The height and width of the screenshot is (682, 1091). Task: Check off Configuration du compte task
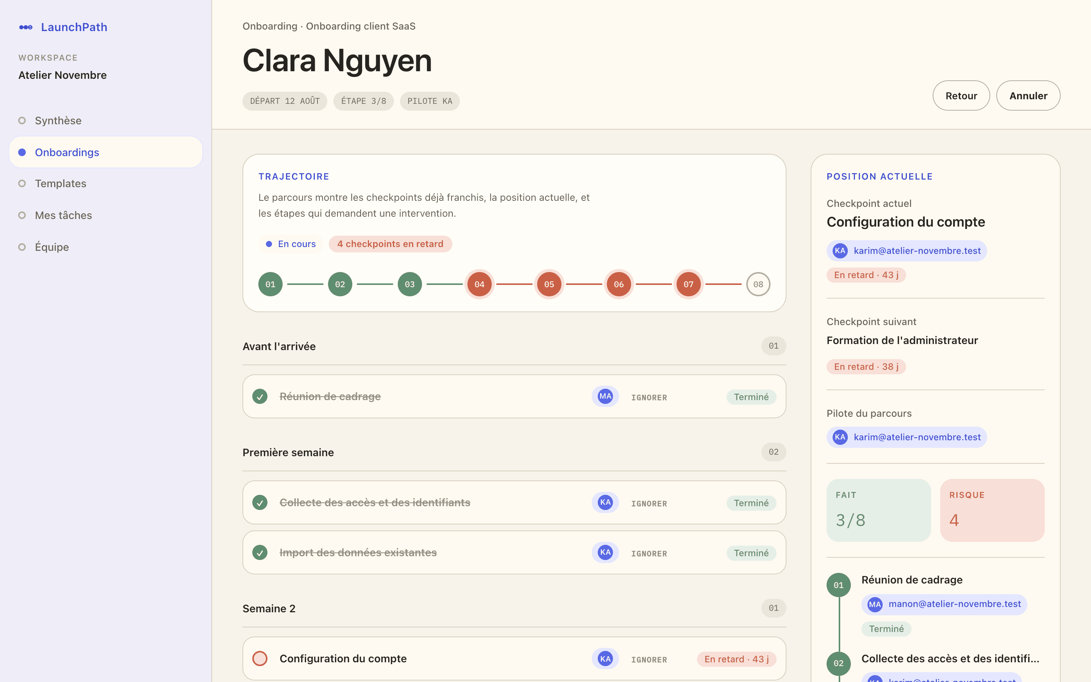point(259,659)
